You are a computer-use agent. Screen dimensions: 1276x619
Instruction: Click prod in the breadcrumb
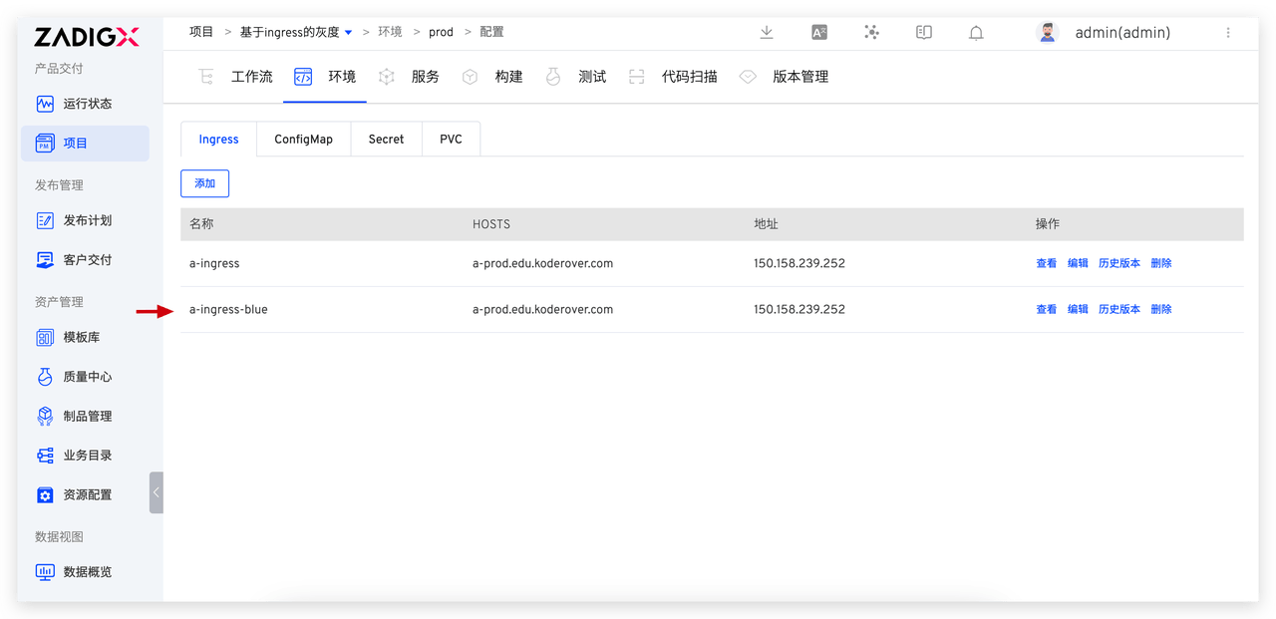pyautogui.click(x=441, y=32)
